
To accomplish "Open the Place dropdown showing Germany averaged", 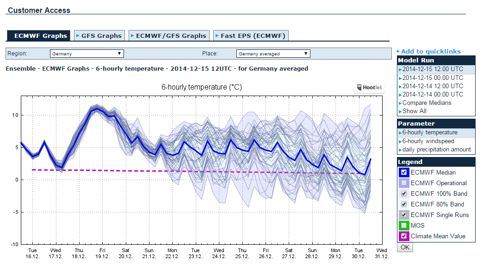I will click(273, 54).
